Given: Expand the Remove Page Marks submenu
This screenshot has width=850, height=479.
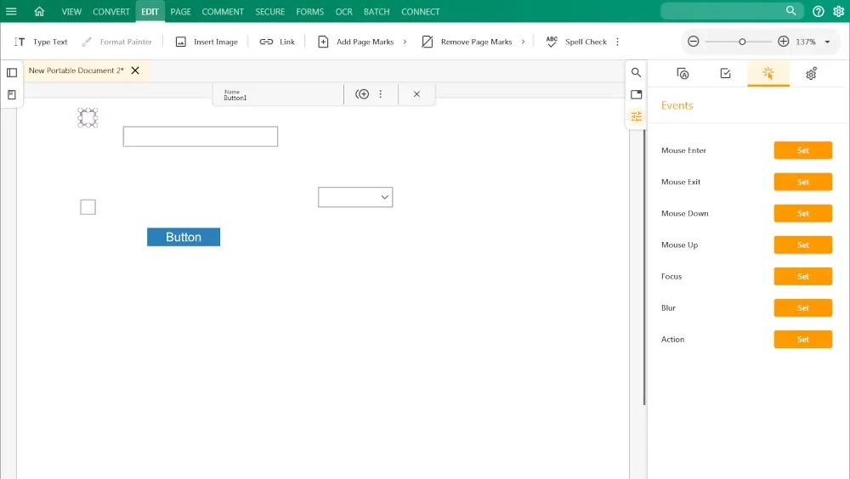Looking at the screenshot, I should pos(524,42).
